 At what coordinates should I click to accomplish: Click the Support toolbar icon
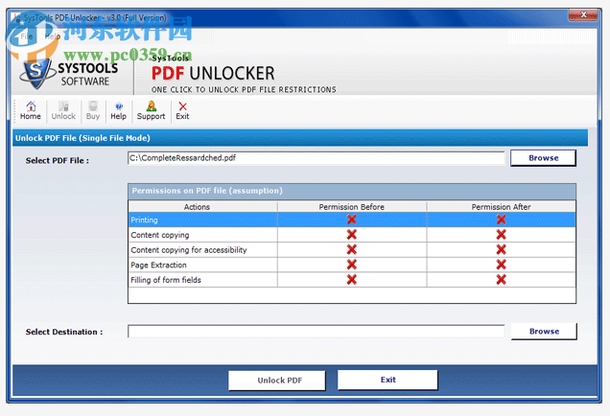(151, 111)
